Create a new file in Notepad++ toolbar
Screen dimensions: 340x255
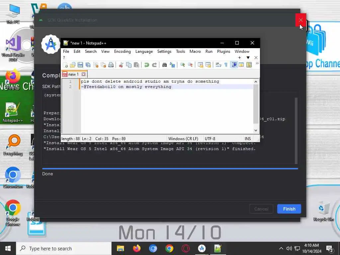click(x=65, y=65)
